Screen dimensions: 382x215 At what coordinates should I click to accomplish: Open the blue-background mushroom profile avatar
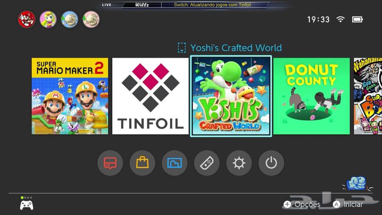(70, 19)
